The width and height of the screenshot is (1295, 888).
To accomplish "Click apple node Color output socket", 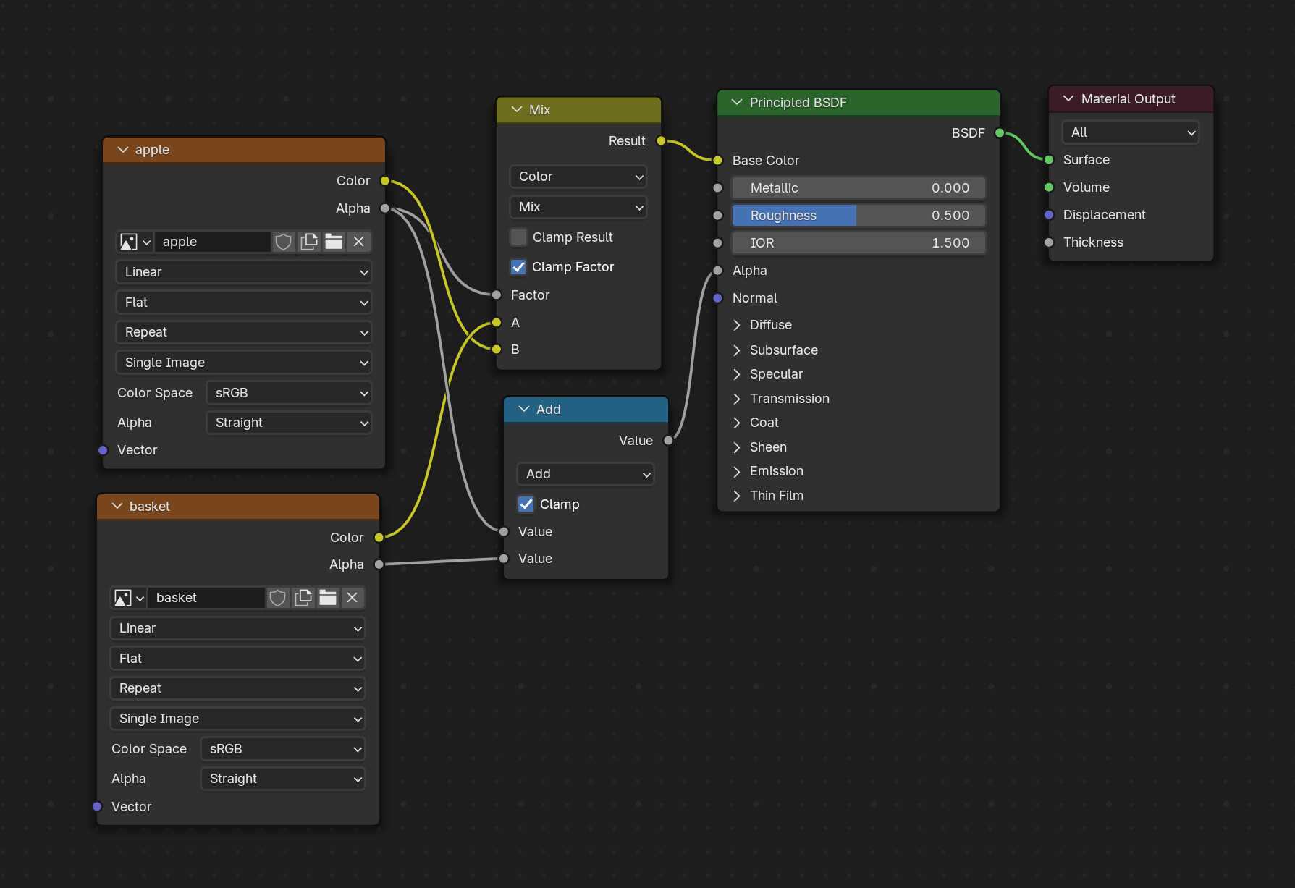I will pyautogui.click(x=385, y=181).
